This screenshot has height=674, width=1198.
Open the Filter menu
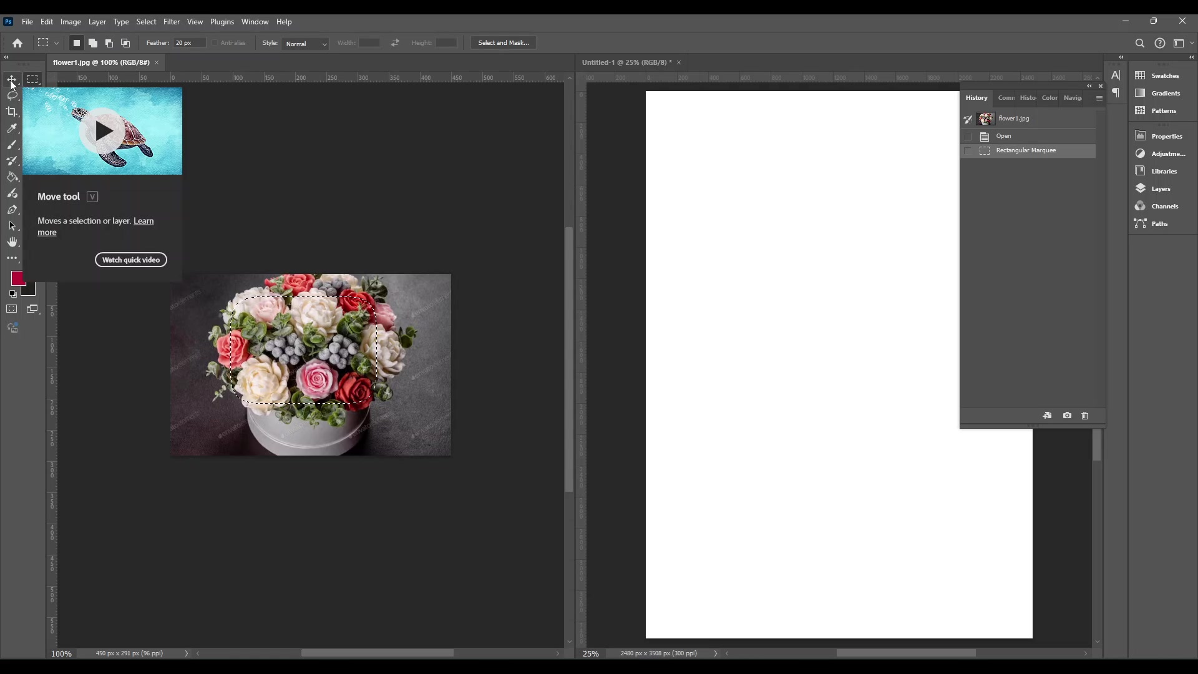[x=171, y=22]
